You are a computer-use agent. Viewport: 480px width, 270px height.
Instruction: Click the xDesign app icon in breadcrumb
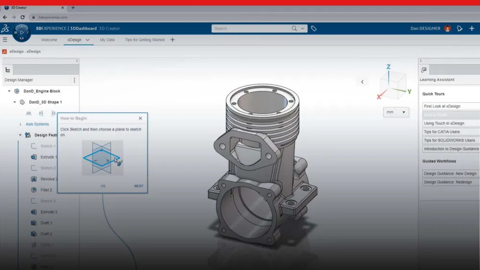click(4, 51)
